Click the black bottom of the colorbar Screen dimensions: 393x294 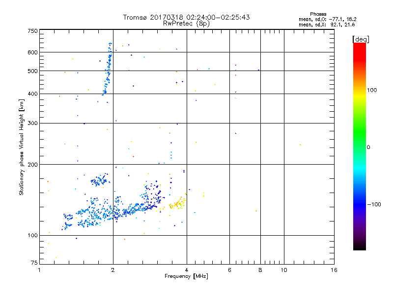coord(360,246)
